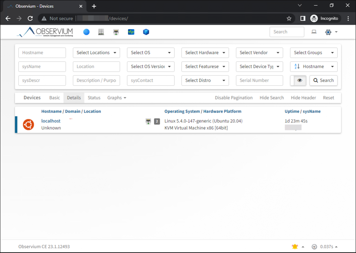This screenshot has height=253, width=356.
Task: Click the server rack devices icon
Action: (101, 32)
